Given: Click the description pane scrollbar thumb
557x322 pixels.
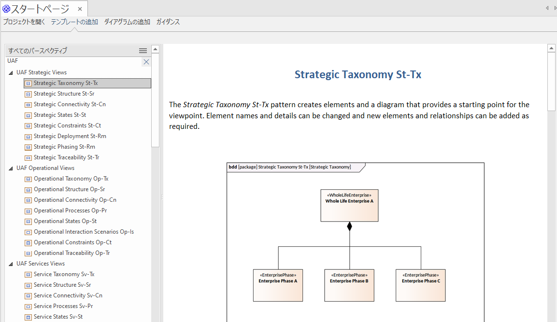Looking at the screenshot, I should pos(551,82).
